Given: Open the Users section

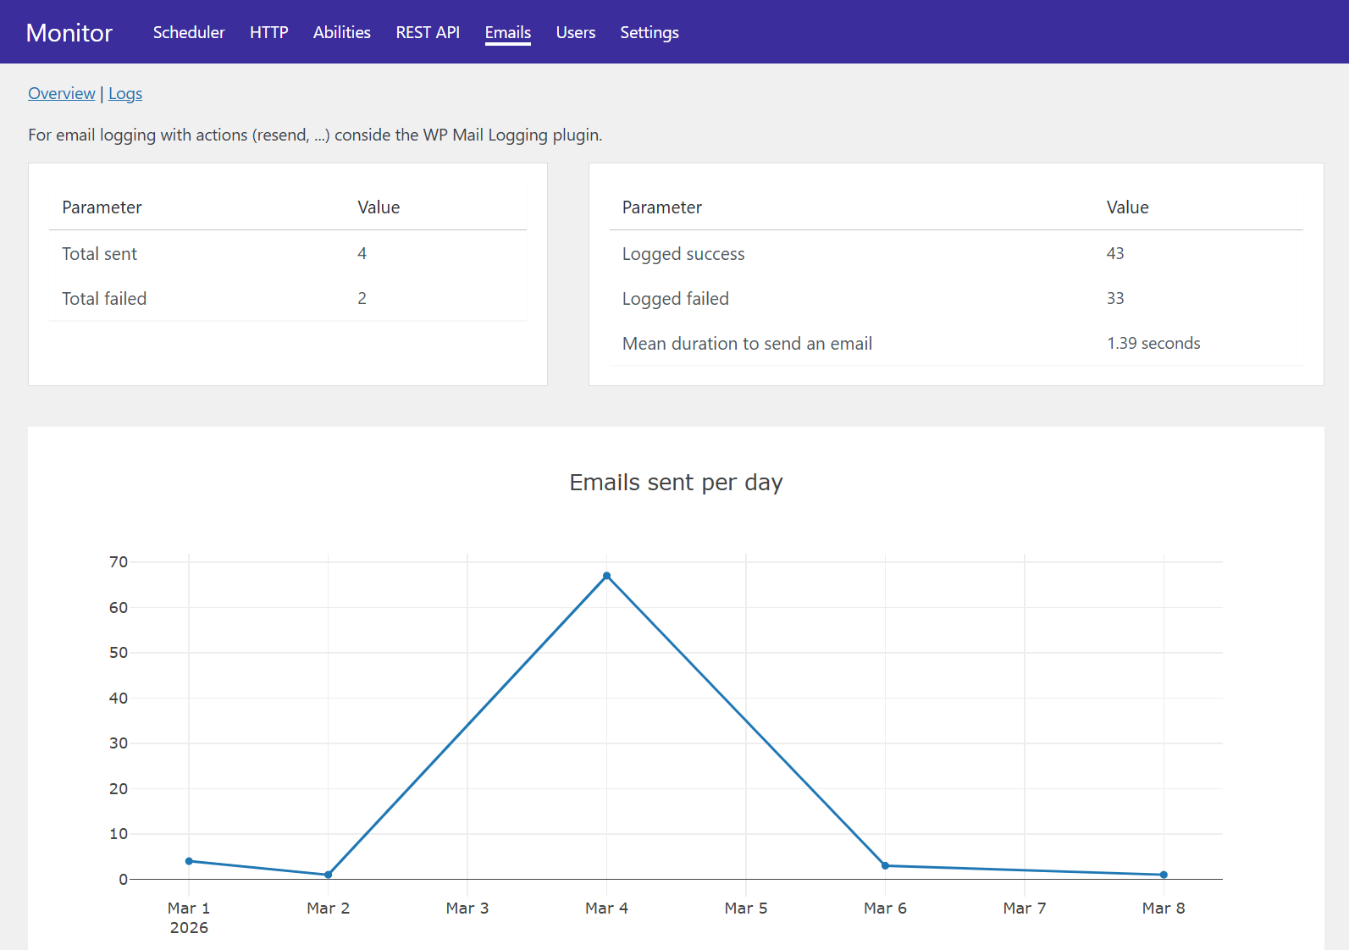Looking at the screenshot, I should [576, 32].
